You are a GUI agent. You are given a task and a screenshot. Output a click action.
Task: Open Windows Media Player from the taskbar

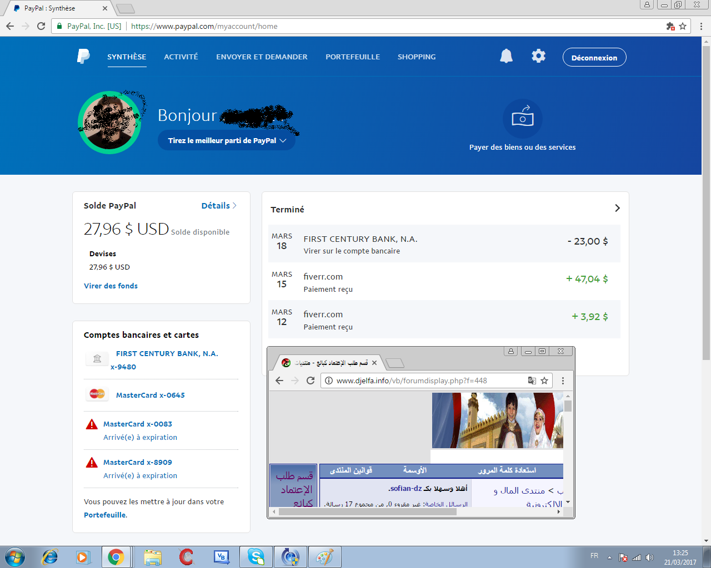83,557
